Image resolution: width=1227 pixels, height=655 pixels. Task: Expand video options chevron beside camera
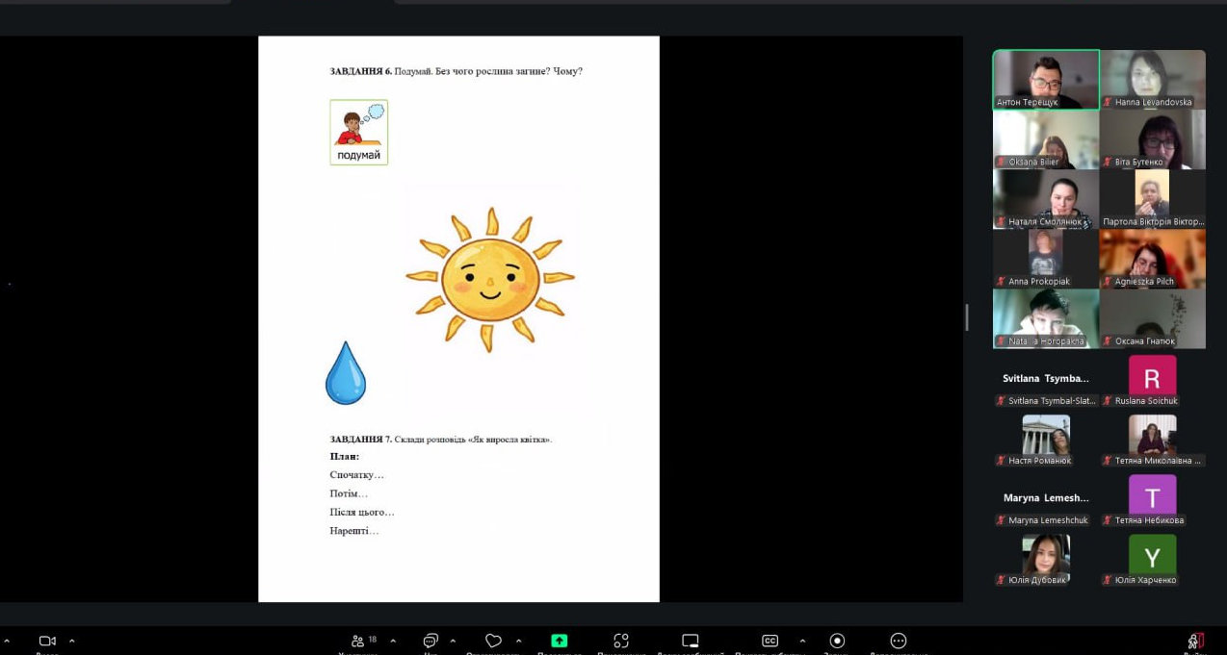(x=72, y=641)
